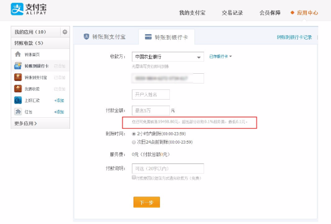Viewport: 331px width, 224px height.
Task: Click the orange 下一步 button
Action: [147, 203]
